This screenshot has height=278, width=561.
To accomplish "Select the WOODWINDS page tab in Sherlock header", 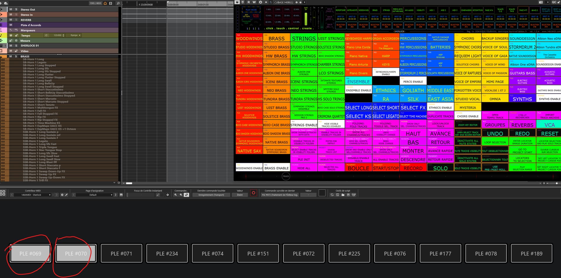I will coord(363,10).
